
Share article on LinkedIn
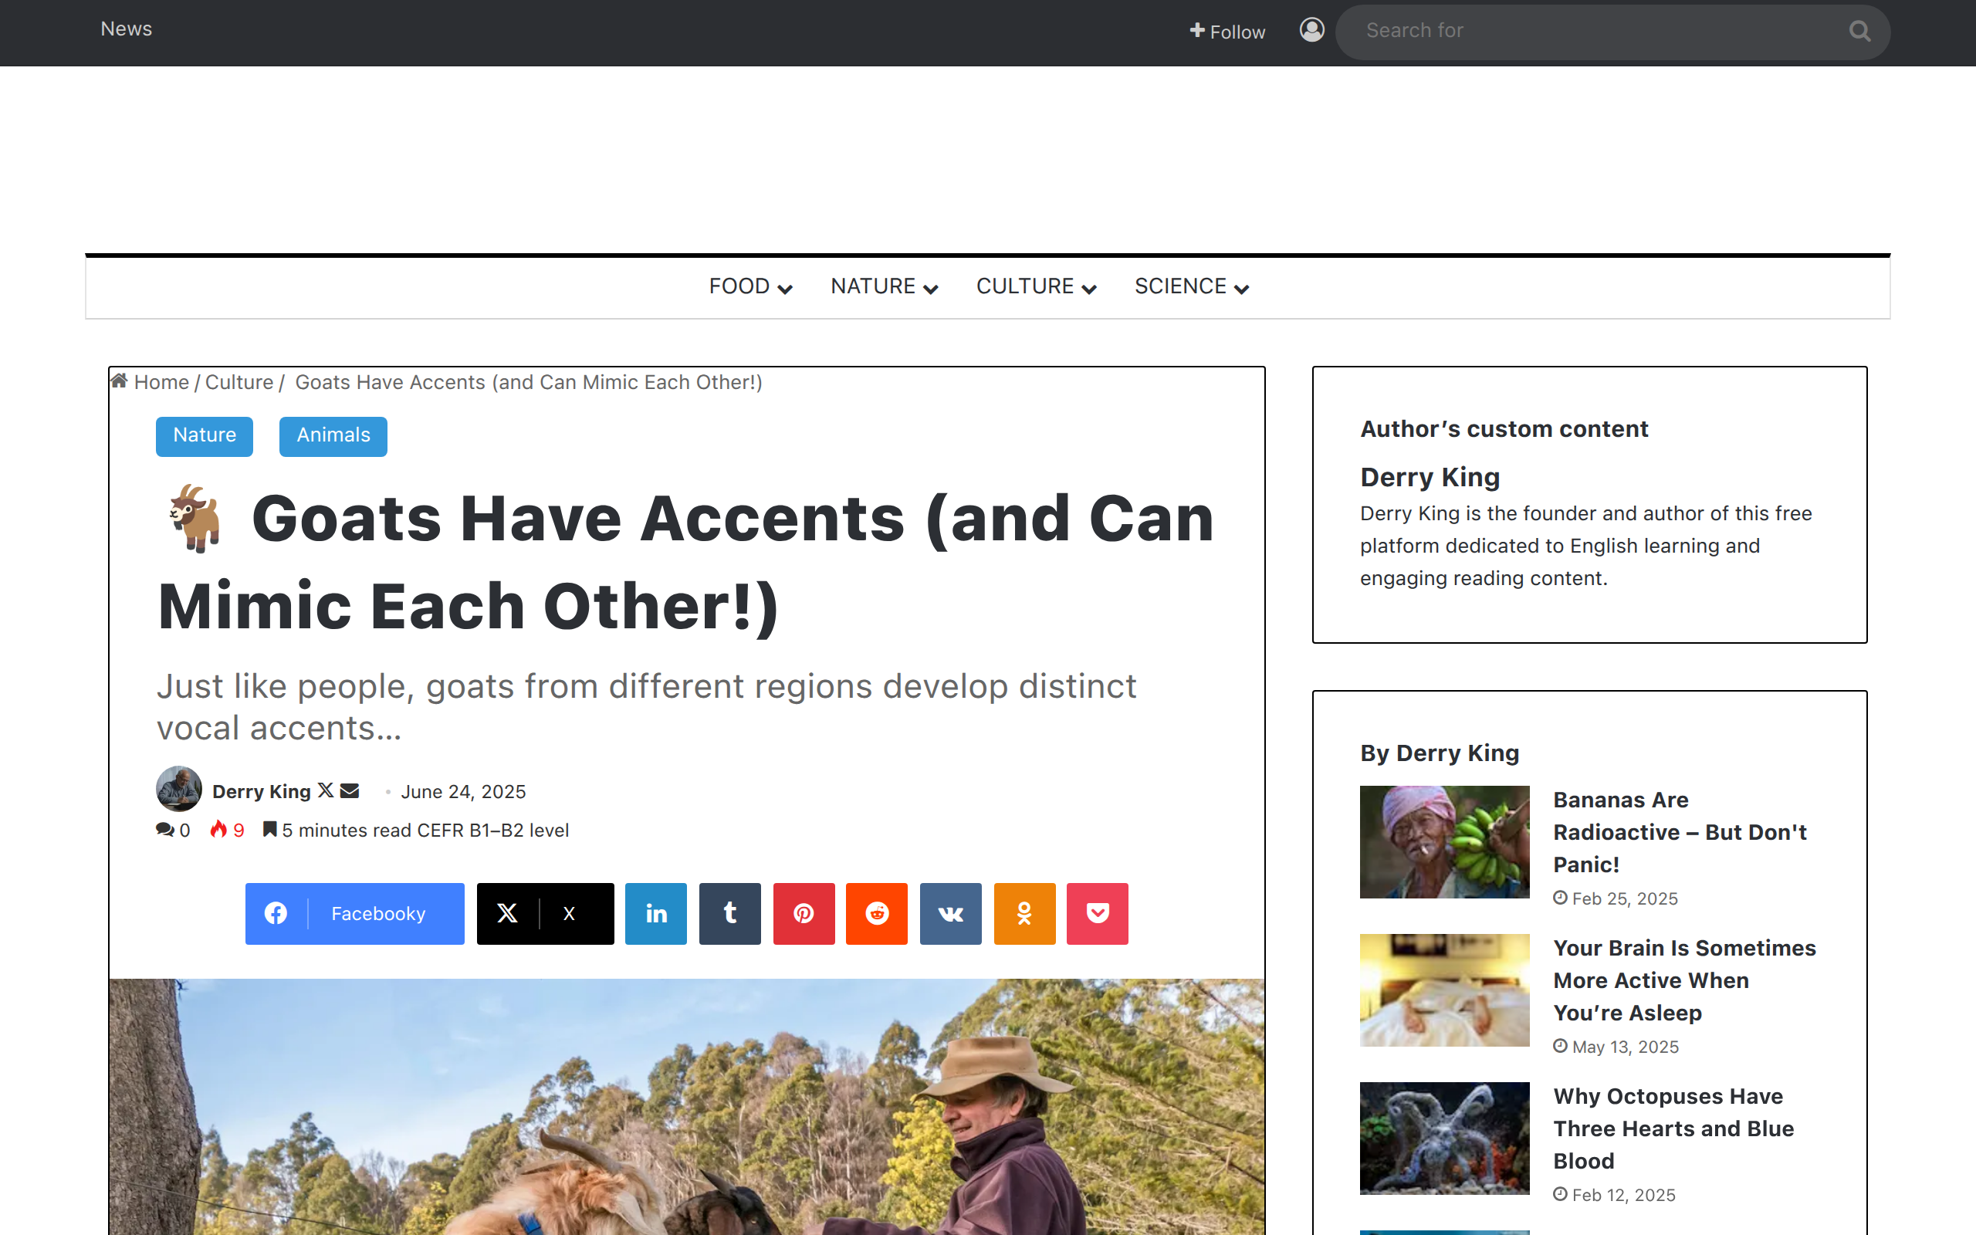click(655, 913)
